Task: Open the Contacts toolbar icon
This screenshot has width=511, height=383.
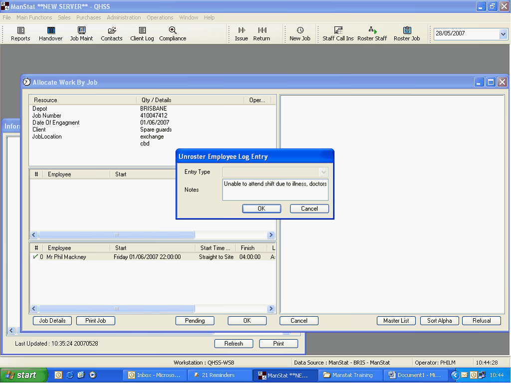Action: 111,31
